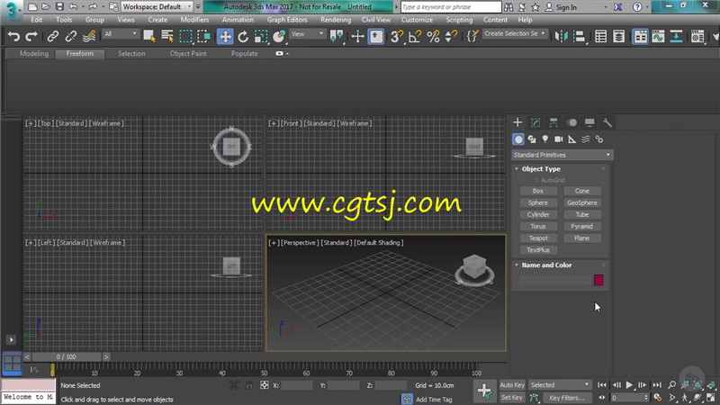Open Key Filters dialog

[567, 398]
